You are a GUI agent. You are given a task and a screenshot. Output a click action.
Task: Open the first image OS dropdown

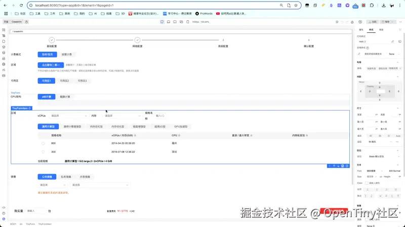(53, 185)
